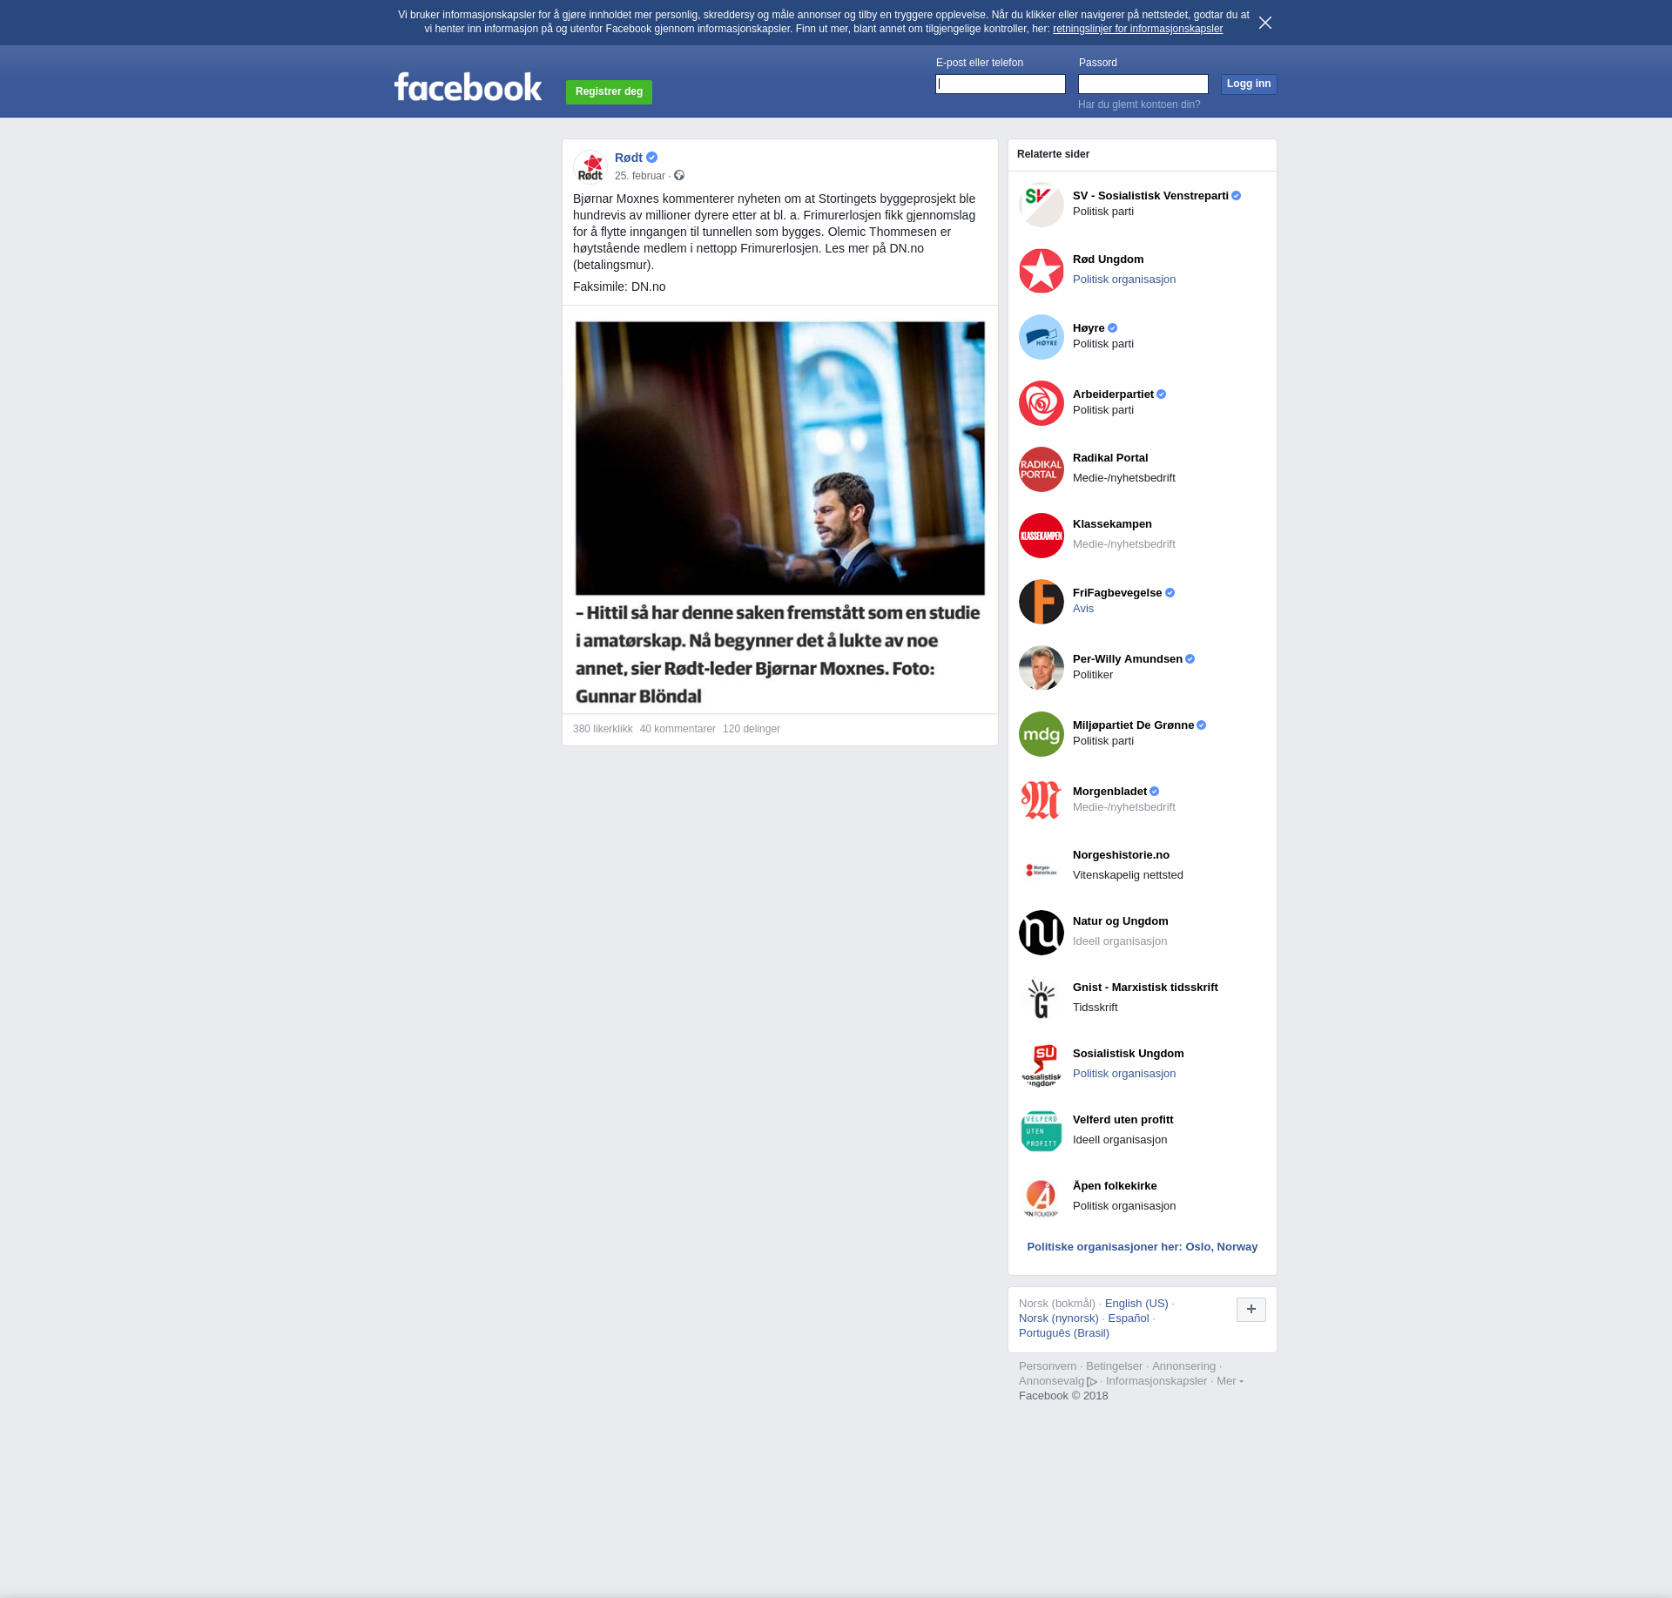This screenshot has height=1598, width=1672.
Task: Click the Sosialistisk Ungdom logo
Action: 1042,1065
